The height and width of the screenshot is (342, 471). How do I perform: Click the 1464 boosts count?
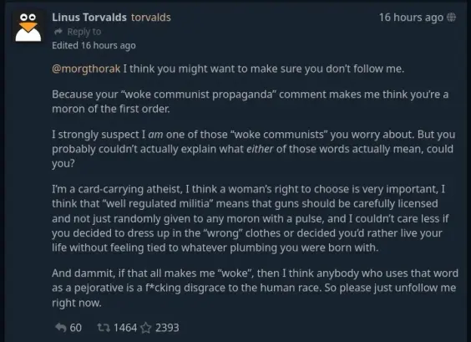[x=125, y=328]
